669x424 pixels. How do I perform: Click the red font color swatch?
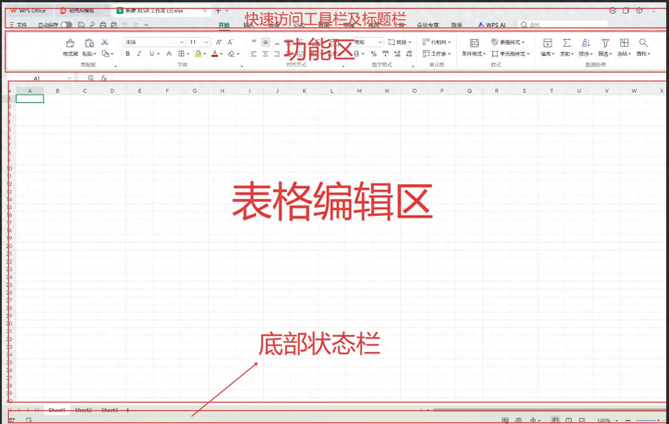point(215,54)
